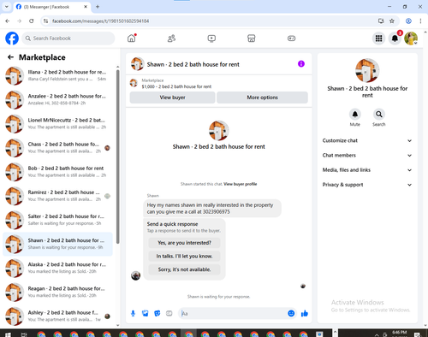The image size is (428, 337).
Task: Reload the page in browser
Action: pyautogui.click(x=32, y=21)
